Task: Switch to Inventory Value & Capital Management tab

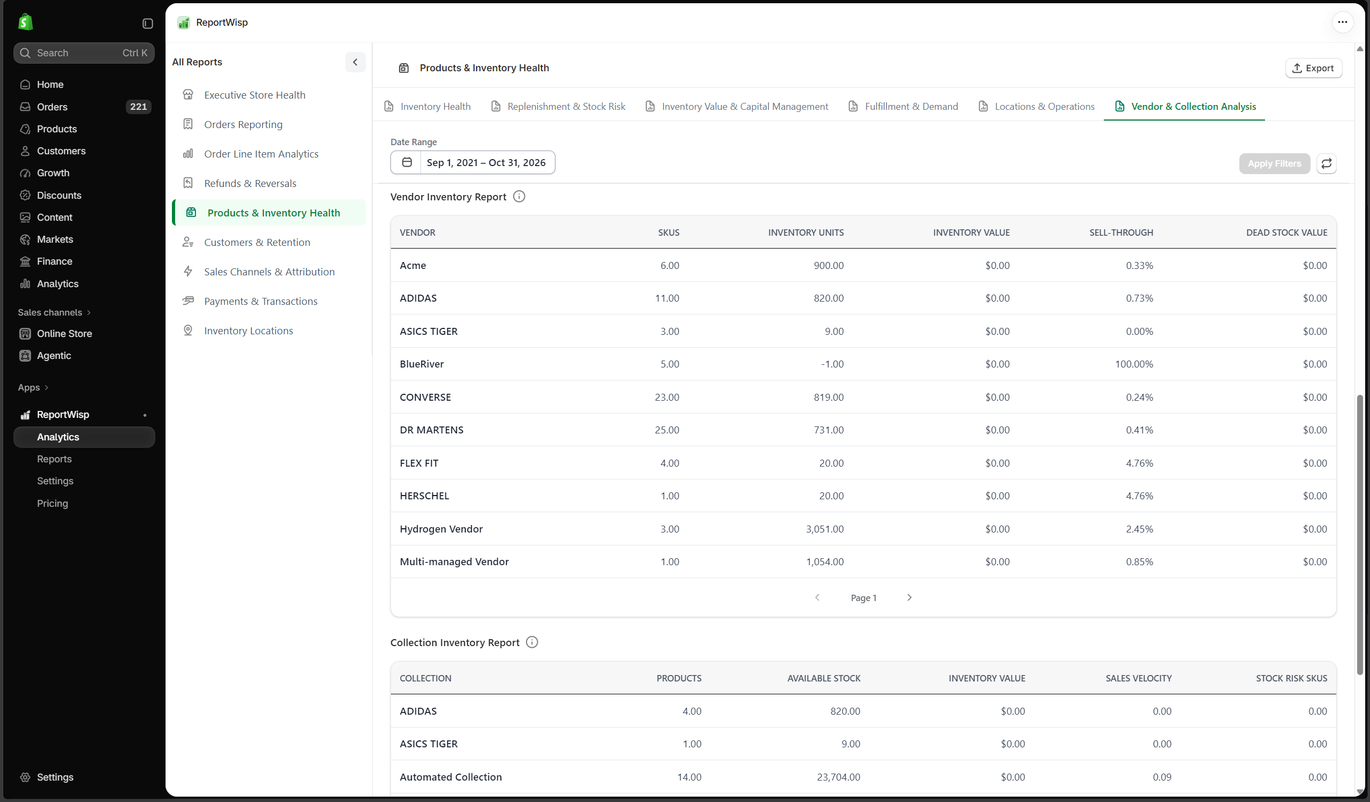Action: coord(737,107)
